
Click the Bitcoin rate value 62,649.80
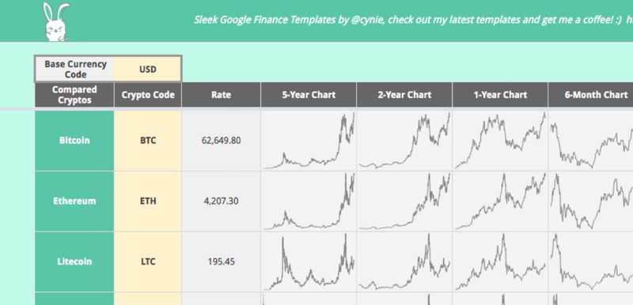[222, 141]
